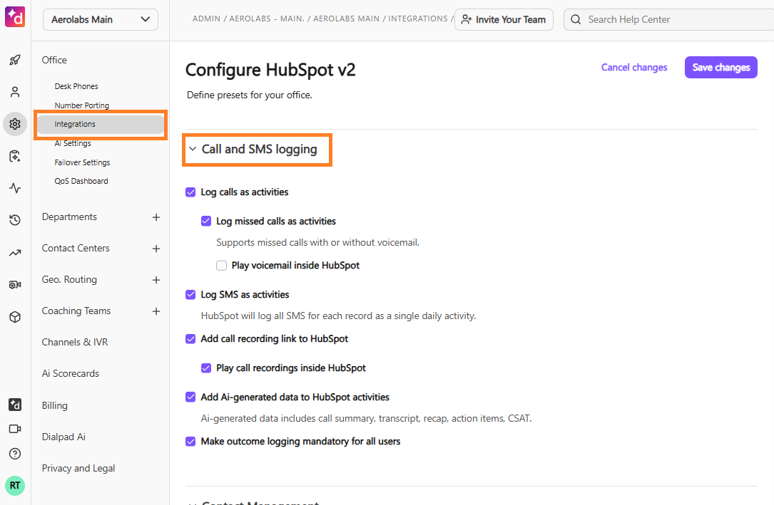Screen dimensions: 774x505
Task: Focus the Search Help Center field
Action: pos(669,20)
